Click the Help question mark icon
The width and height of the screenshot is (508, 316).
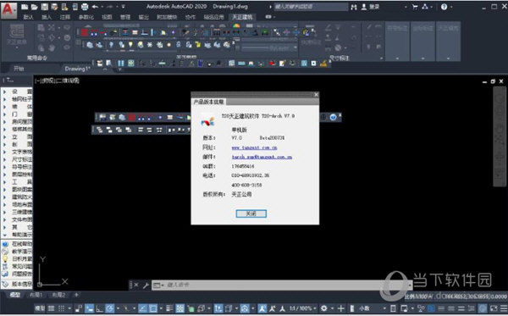(444, 7)
